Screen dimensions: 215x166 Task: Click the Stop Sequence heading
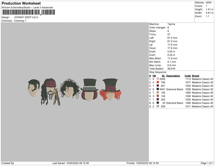pyautogui.click(x=158, y=72)
